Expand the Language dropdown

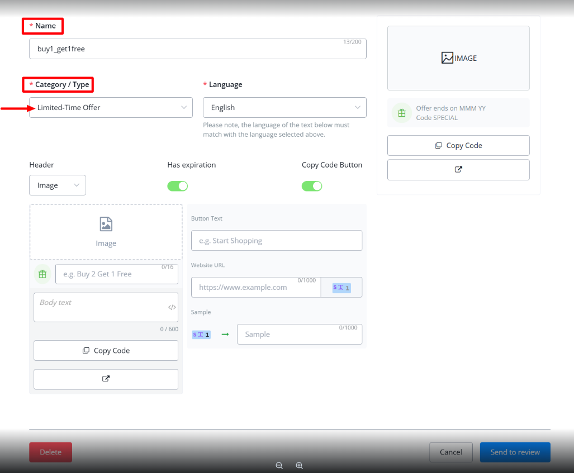tap(284, 108)
